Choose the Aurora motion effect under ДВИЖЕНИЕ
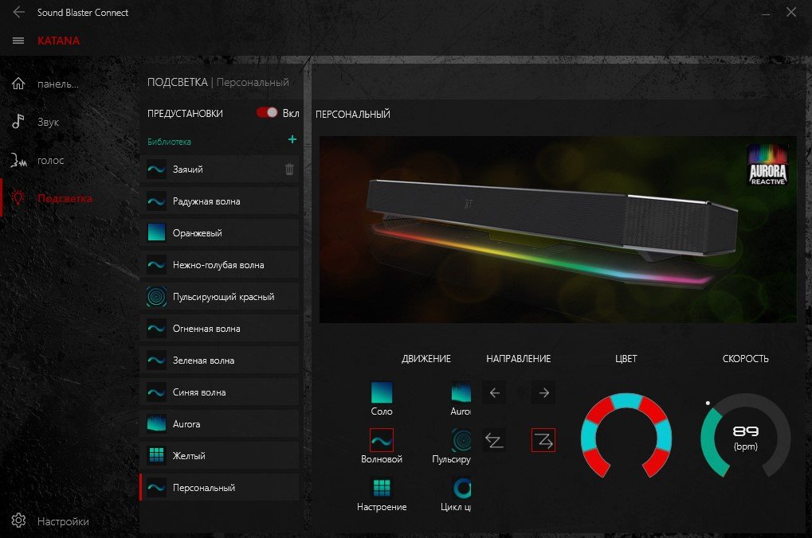This screenshot has width=812, height=538. [x=461, y=399]
